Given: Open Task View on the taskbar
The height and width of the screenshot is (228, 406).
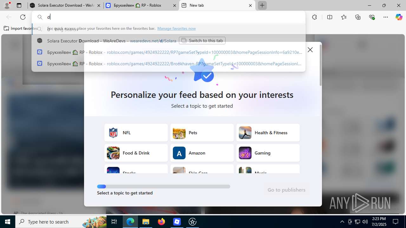Looking at the screenshot, I should 114,222.
